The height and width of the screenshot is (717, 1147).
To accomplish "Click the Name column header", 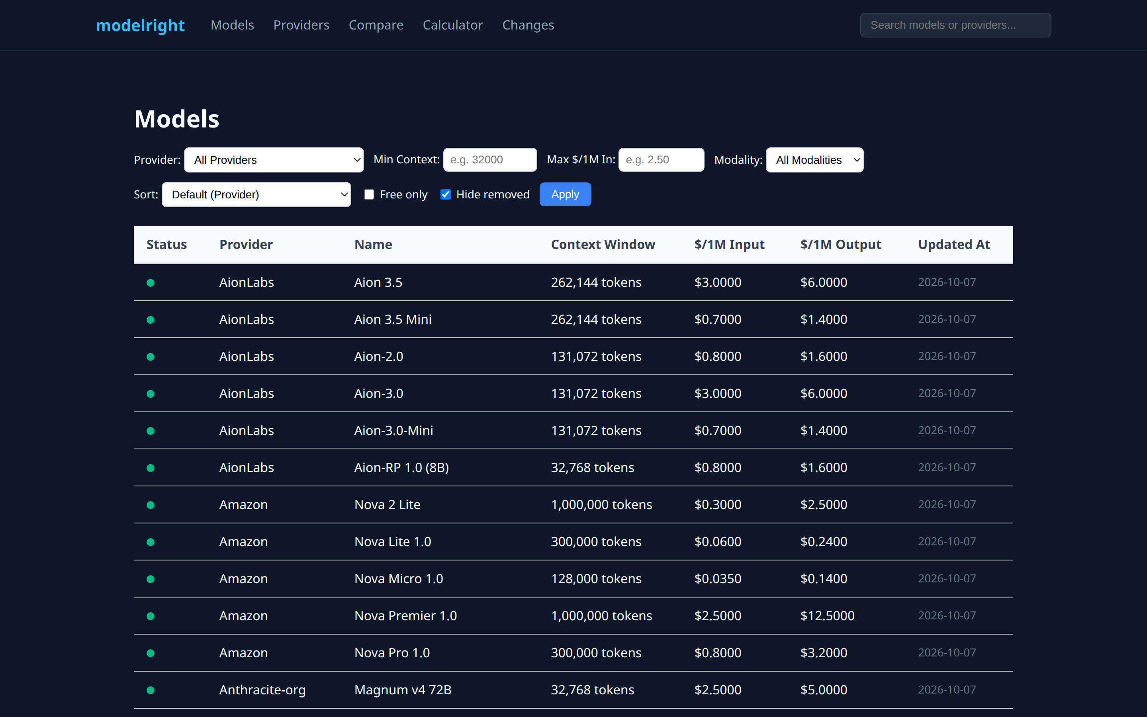I will (373, 245).
